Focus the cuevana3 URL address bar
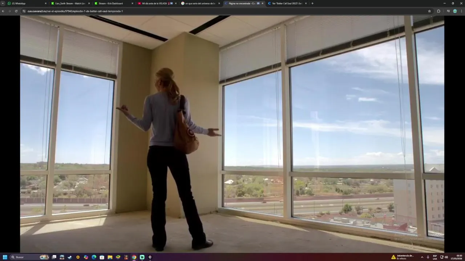 click(225, 11)
